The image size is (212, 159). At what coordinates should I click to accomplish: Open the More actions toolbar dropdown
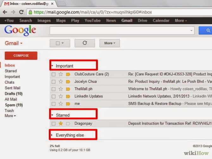coord(110,43)
